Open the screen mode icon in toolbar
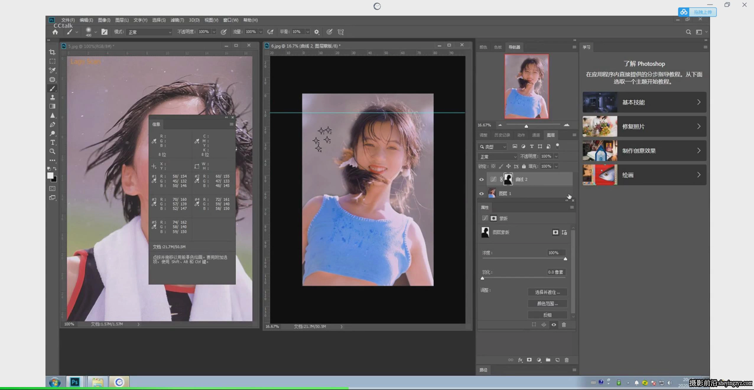The height and width of the screenshot is (390, 754). [x=52, y=198]
